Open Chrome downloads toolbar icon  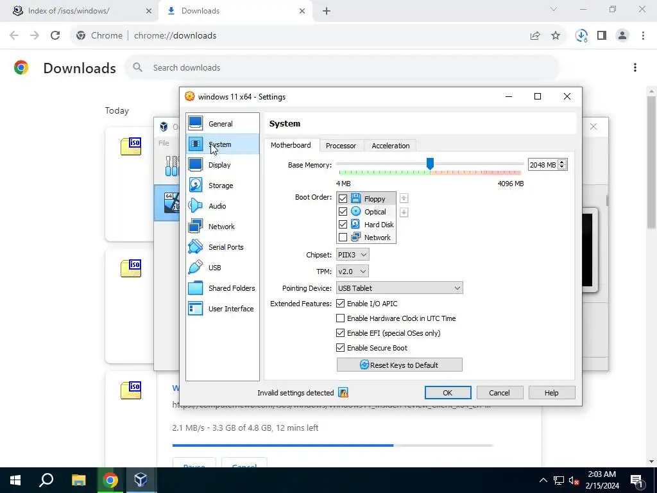click(581, 36)
